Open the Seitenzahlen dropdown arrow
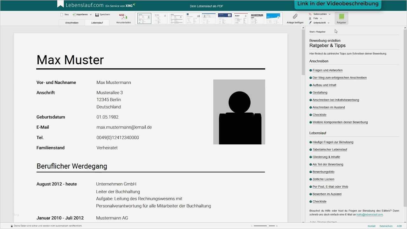The image size is (407, 229). pyautogui.click(x=329, y=14)
